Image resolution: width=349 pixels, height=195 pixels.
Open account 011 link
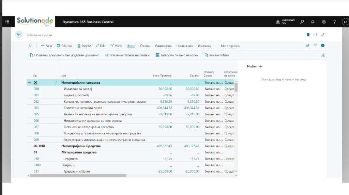coord(36,171)
